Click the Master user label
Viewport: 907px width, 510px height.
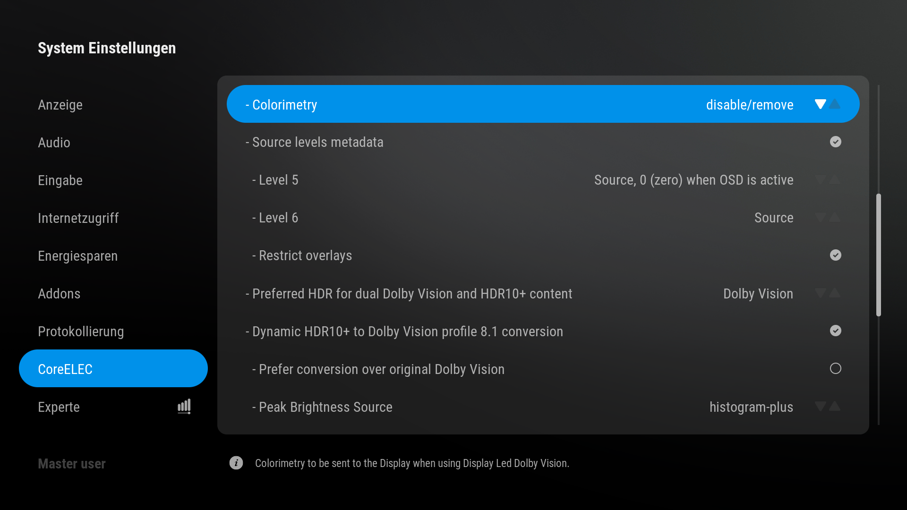(x=72, y=464)
